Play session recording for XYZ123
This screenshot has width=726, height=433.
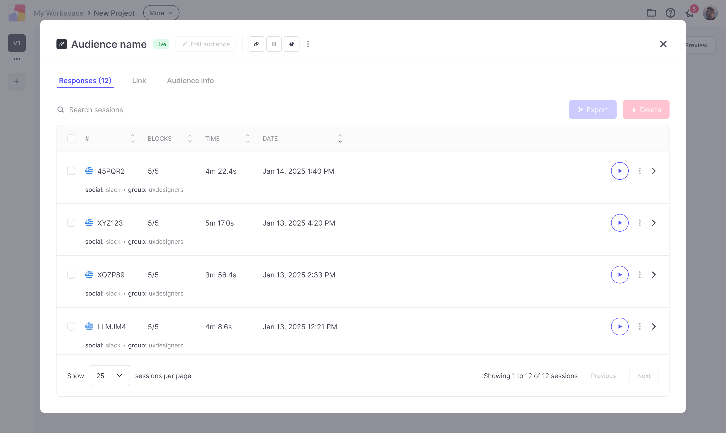(x=620, y=223)
